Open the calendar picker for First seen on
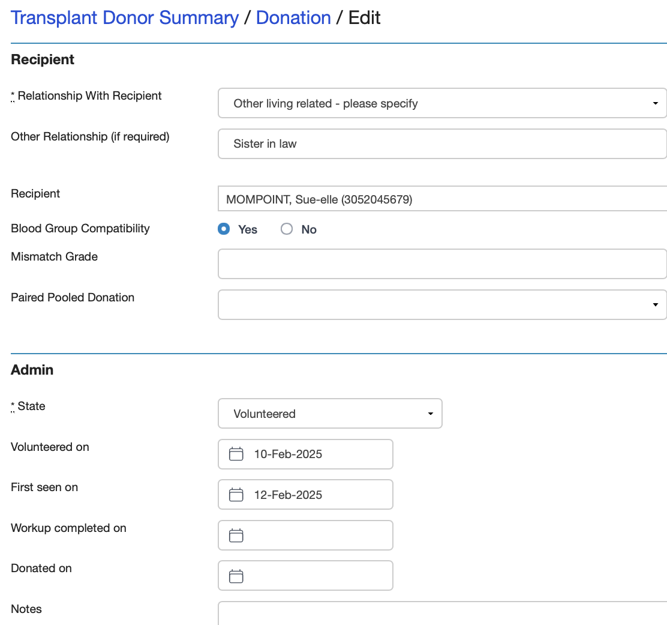 236,494
